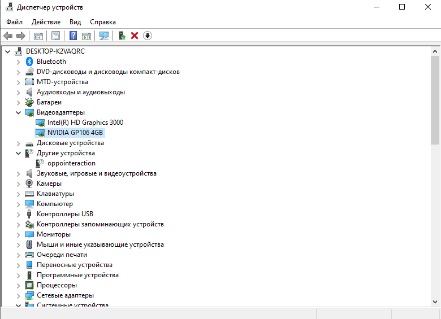
Task: Expand the Процессоры category
Action: [18, 286]
